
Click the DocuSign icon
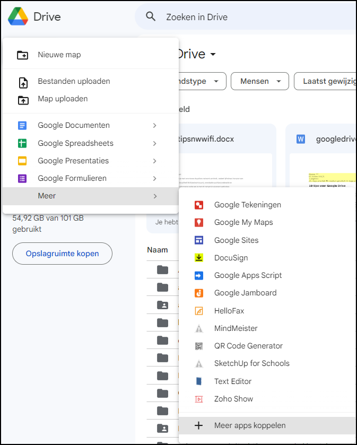click(x=199, y=258)
